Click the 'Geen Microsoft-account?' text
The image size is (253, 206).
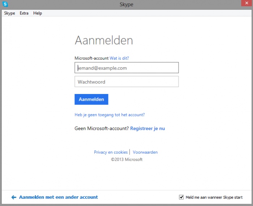coord(102,129)
